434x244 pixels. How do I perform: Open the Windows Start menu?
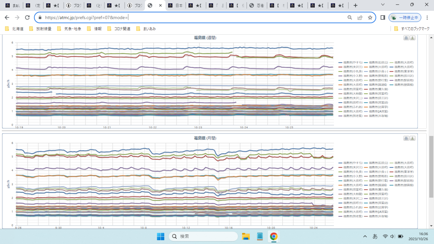click(160, 236)
